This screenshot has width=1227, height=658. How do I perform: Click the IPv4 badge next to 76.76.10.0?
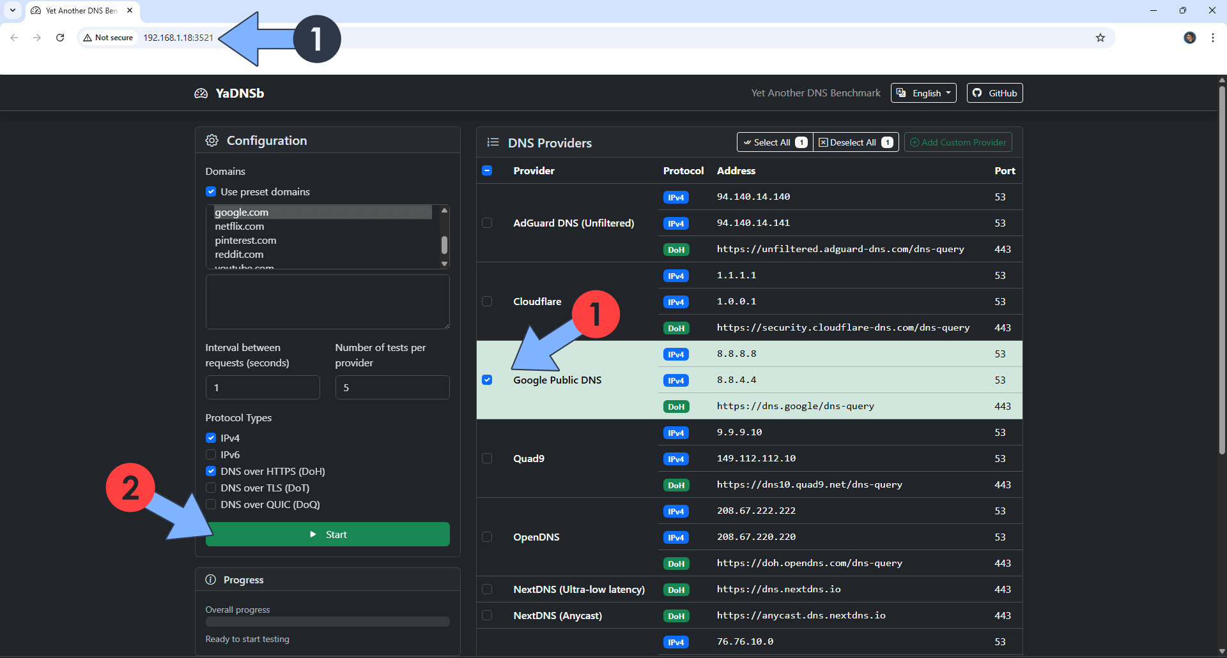[676, 642]
